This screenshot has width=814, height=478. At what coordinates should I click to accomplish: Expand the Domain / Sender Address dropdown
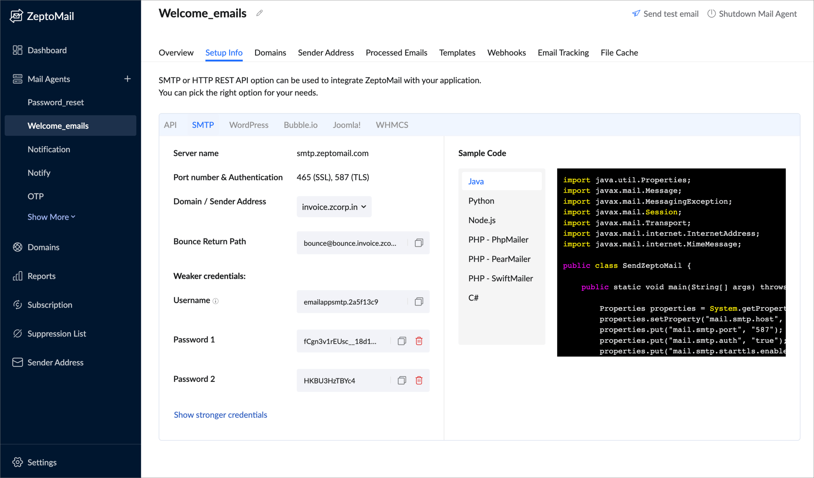[x=334, y=207]
